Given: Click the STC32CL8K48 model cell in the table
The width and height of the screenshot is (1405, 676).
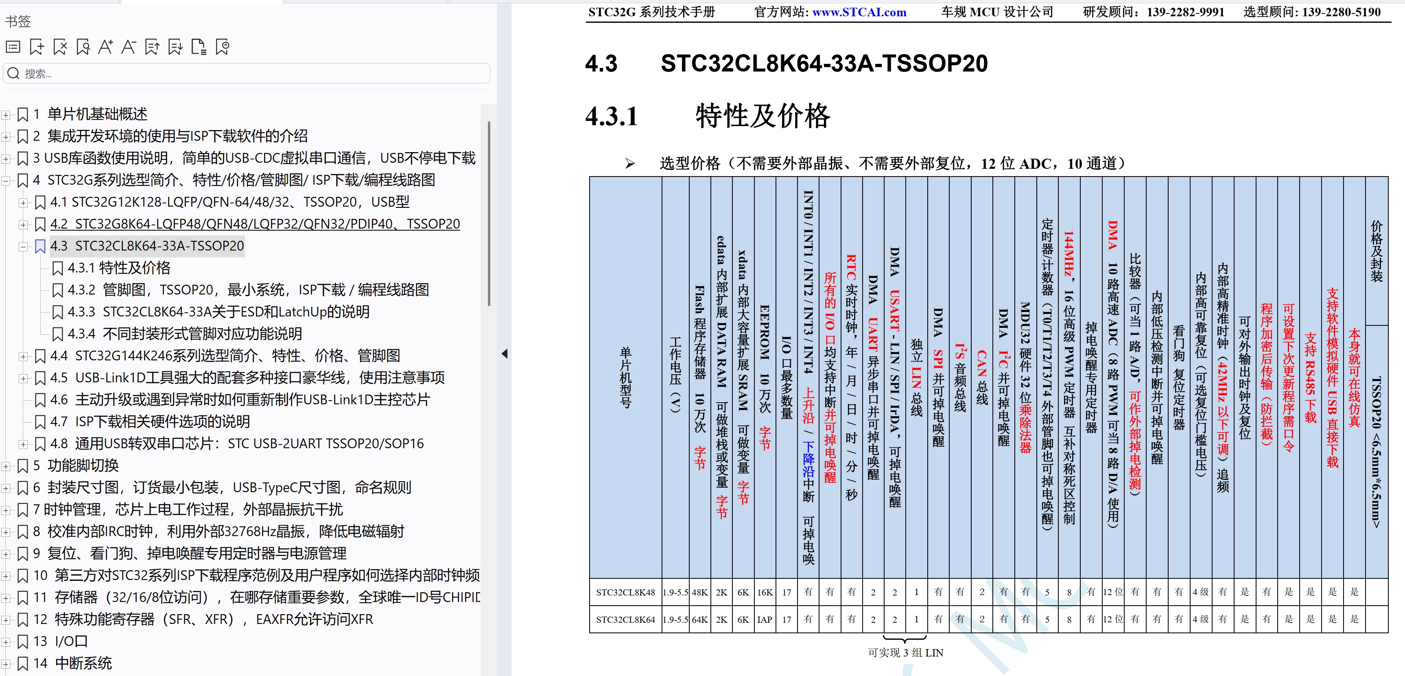Looking at the screenshot, I should pyautogui.click(x=625, y=592).
